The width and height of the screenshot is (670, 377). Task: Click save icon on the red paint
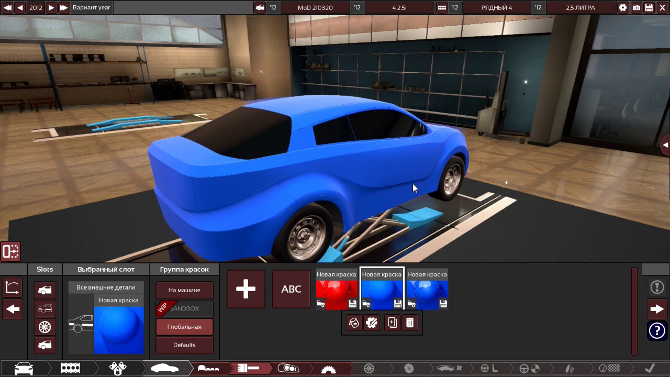pos(352,304)
